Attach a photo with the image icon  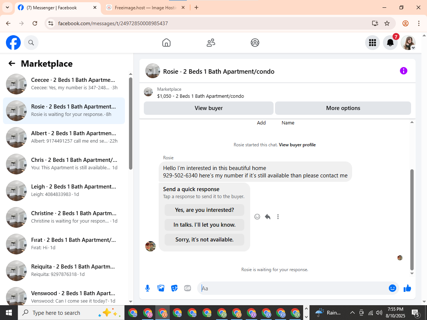click(x=161, y=288)
